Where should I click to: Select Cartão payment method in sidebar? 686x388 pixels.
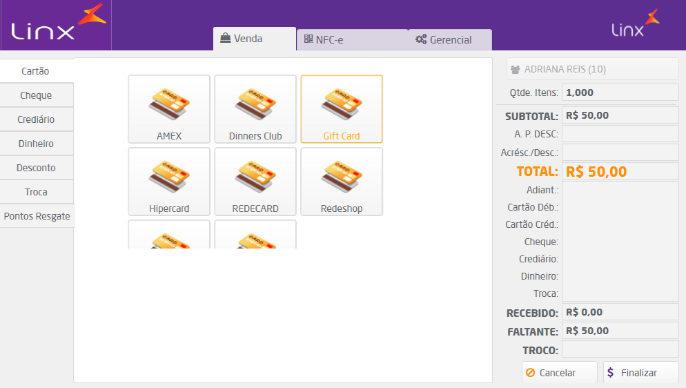37,71
